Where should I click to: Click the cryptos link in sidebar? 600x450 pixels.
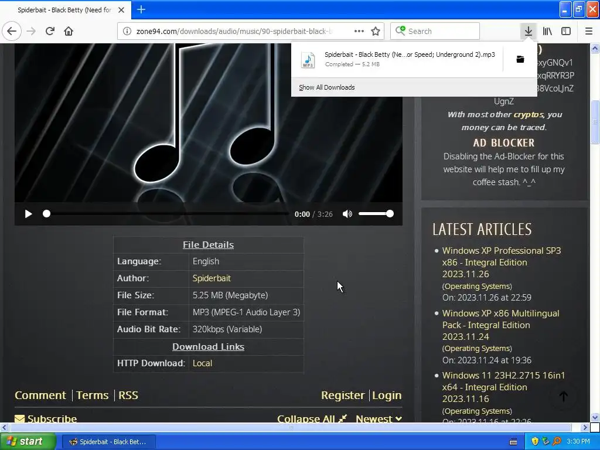(529, 114)
